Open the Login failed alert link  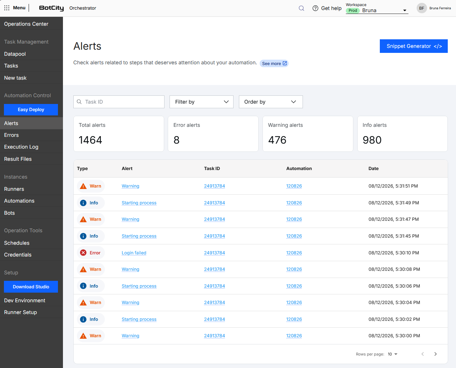[134, 253]
